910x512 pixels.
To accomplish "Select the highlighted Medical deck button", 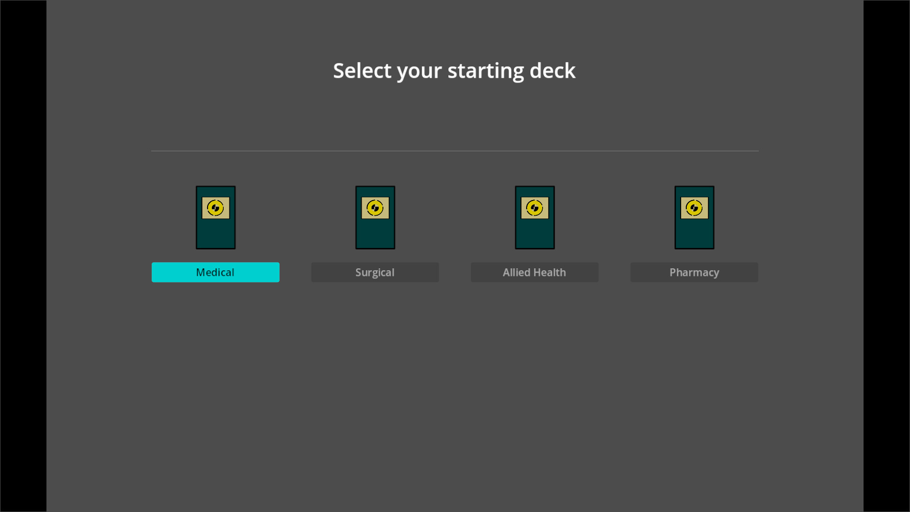I will coord(216,272).
